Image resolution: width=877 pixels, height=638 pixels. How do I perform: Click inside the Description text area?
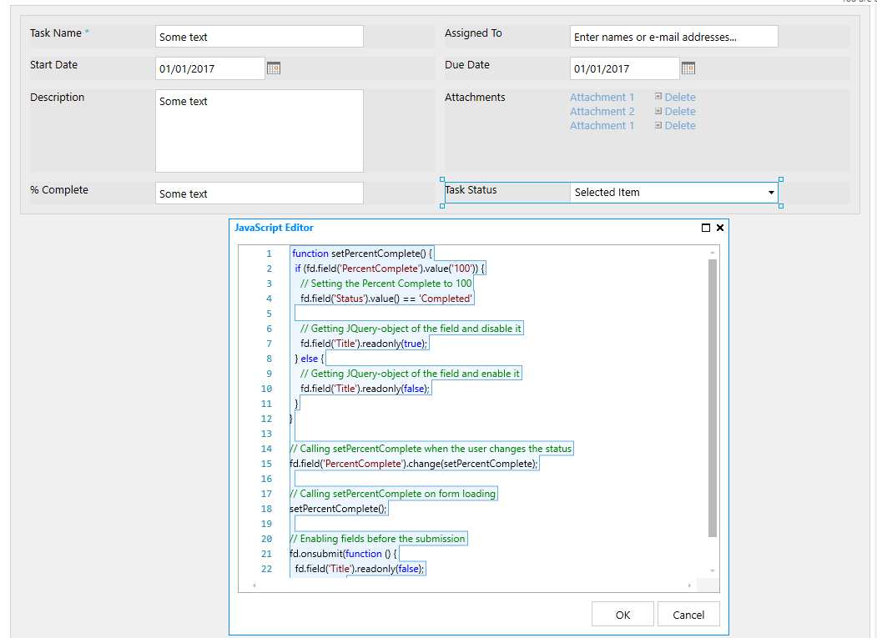coord(259,129)
